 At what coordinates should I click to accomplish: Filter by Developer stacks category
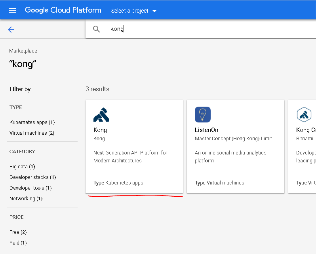click(x=32, y=177)
